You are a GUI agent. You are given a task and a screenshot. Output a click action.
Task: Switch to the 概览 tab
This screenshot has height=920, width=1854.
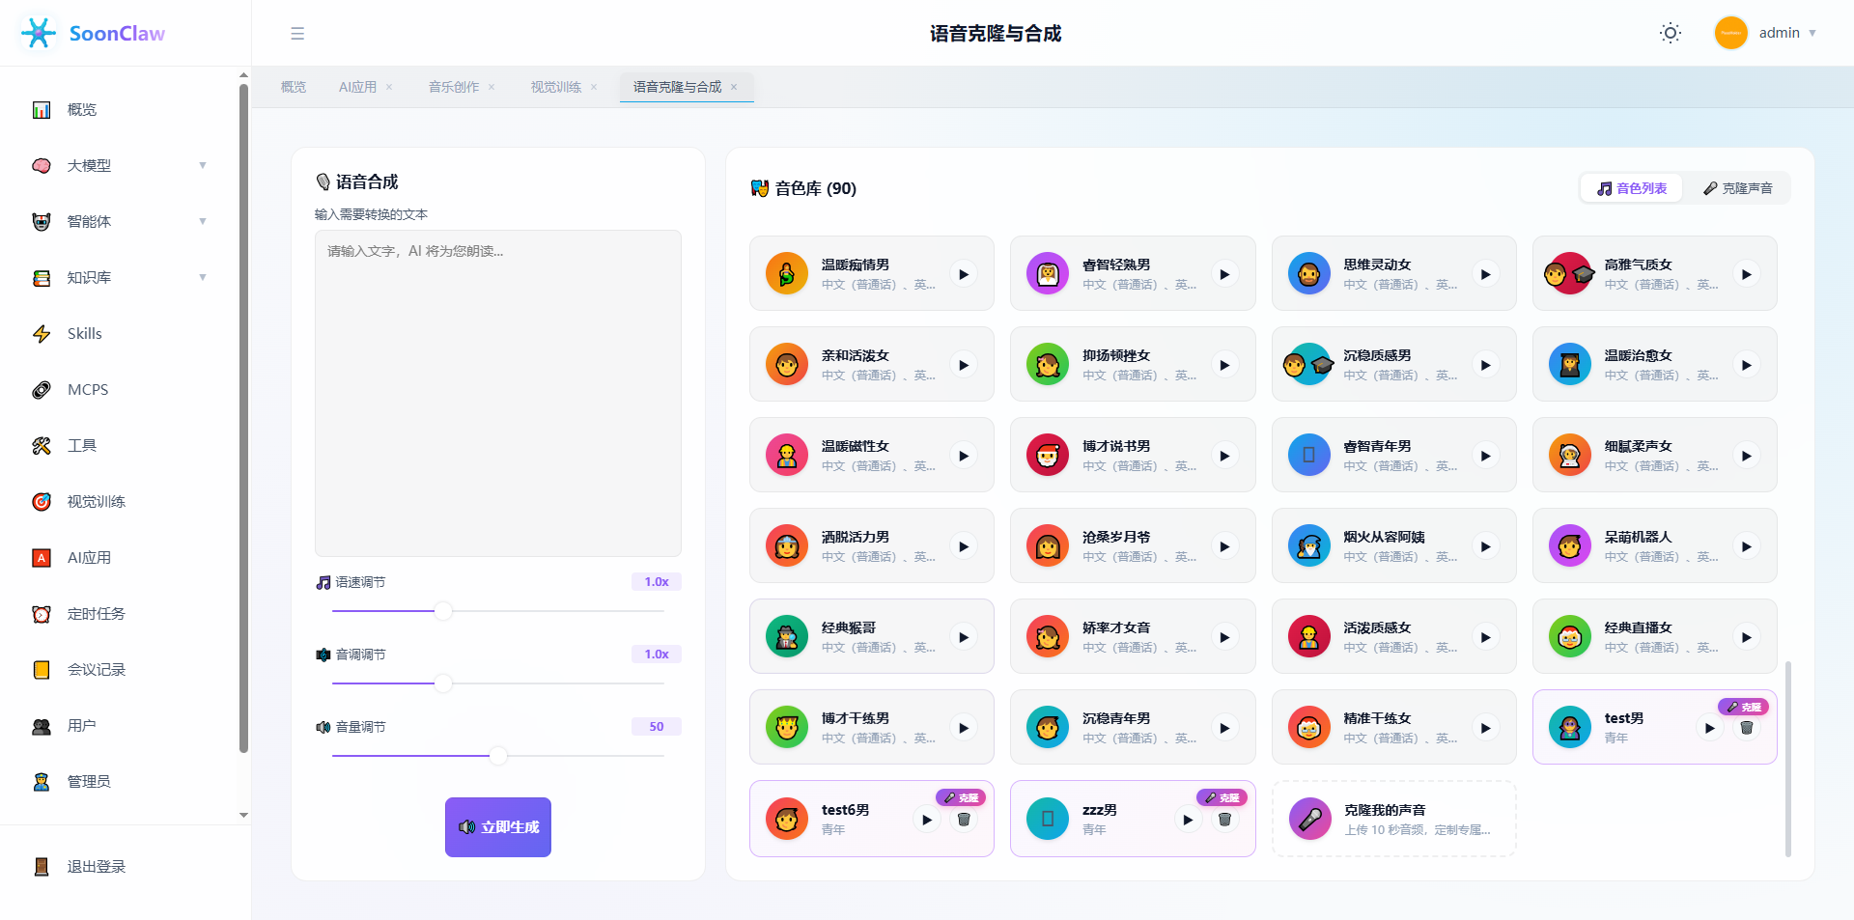point(294,87)
